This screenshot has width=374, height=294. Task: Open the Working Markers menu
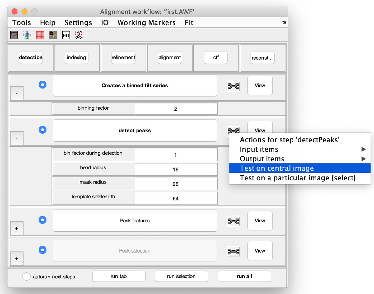click(x=146, y=22)
